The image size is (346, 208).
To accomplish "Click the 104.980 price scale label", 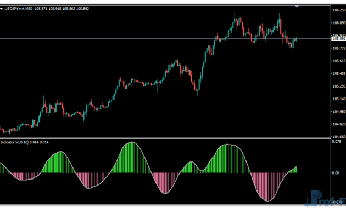I will pos(339,112).
